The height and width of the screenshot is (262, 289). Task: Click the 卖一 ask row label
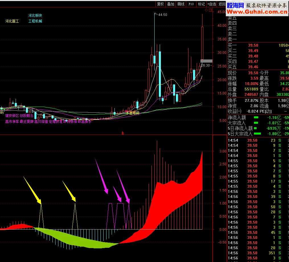(x=232, y=39)
